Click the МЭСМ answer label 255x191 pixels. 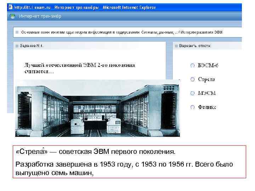point(207,93)
